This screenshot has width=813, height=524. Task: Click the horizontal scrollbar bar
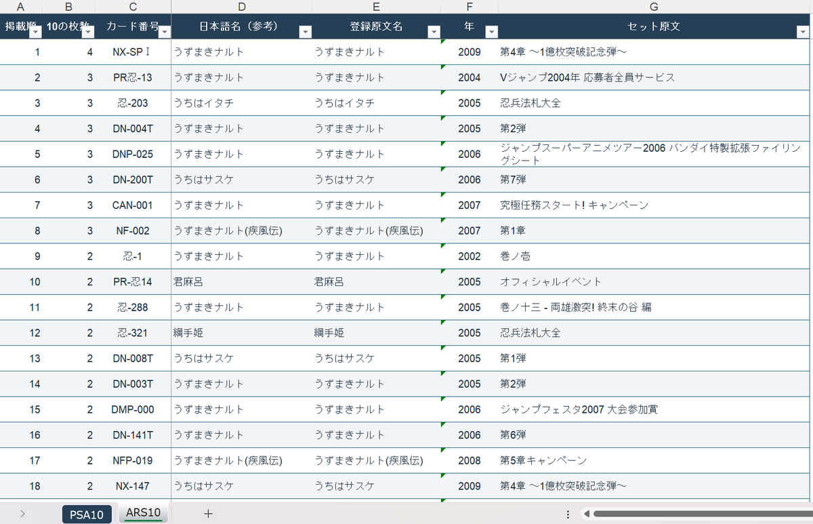tap(703, 514)
